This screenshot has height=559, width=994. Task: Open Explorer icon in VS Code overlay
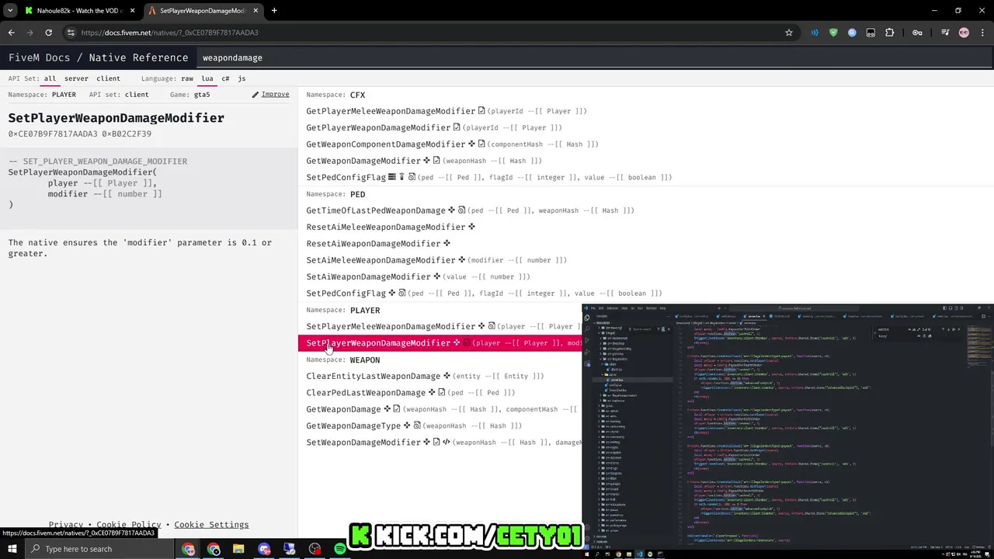coord(586,318)
